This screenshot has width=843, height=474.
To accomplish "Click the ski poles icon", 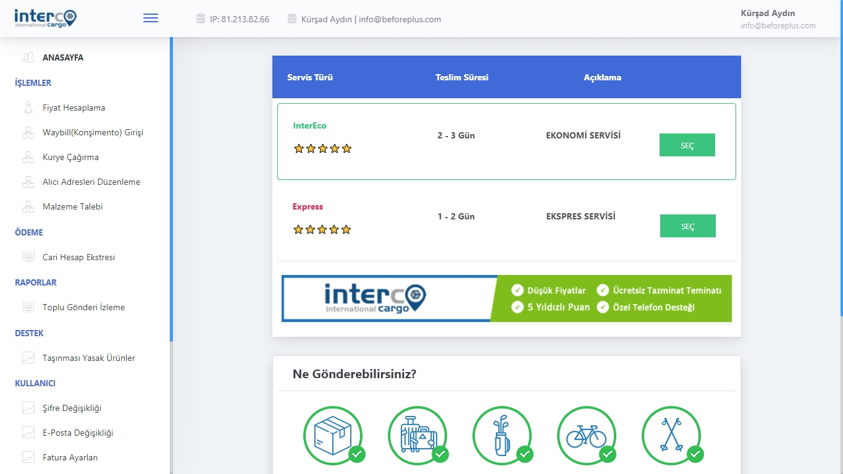I will [x=671, y=435].
